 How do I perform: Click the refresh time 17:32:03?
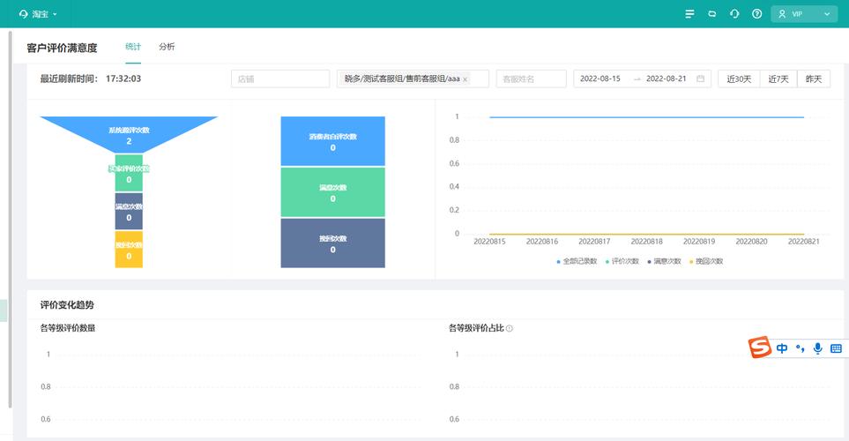pyautogui.click(x=123, y=78)
